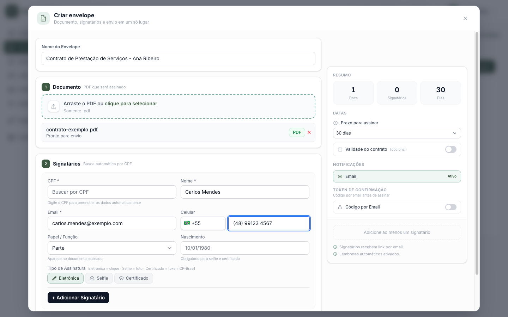The width and height of the screenshot is (508, 317).
Task: Click the PDF badge on contrato-exemplo.pdf
Action: click(297, 132)
